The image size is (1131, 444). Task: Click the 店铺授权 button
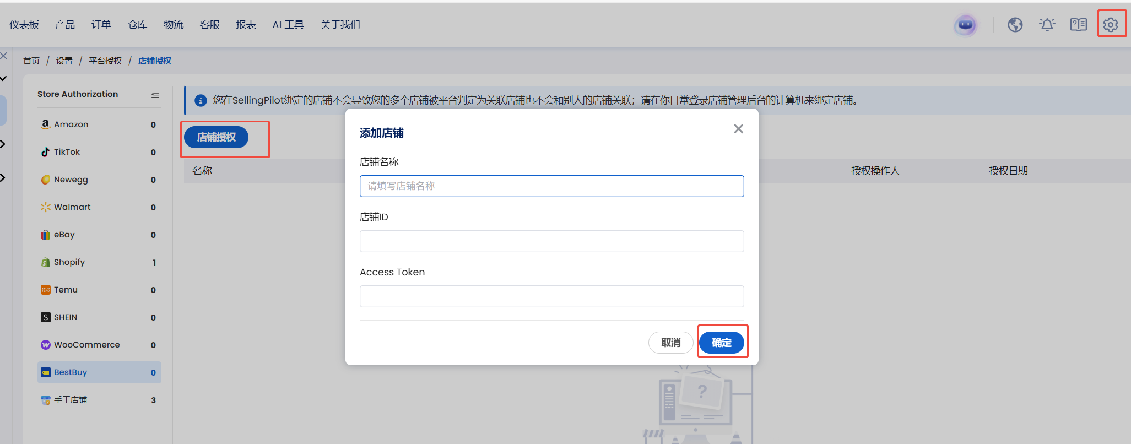216,137
